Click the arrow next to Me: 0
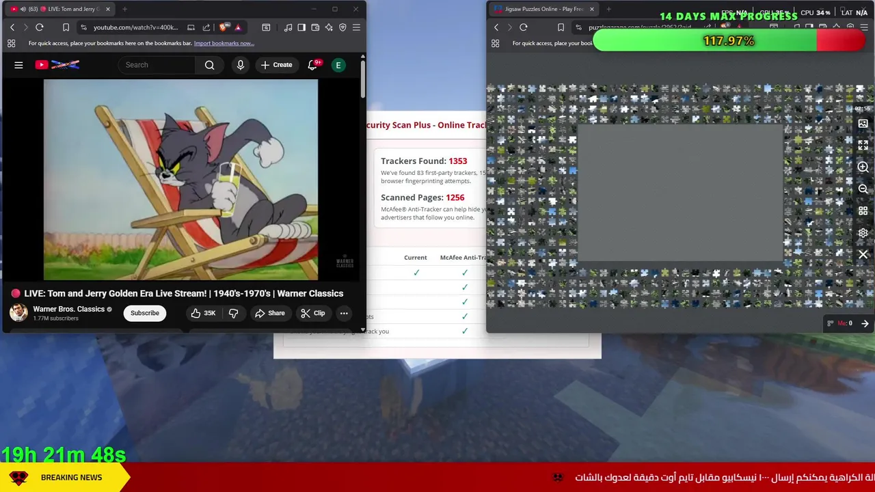The width and height of the screenshot is (875, 492). point(865,324)
